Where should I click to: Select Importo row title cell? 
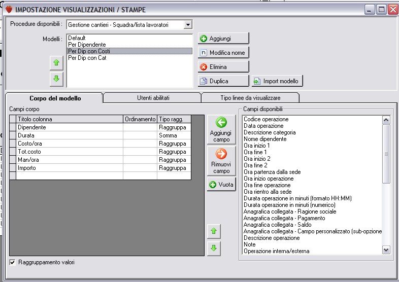[70, 168]
